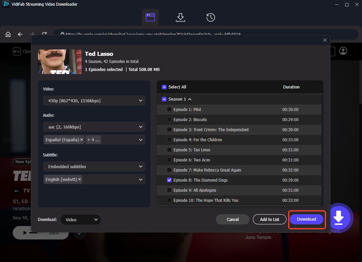
Task: Click the blue Download button
Action: [306, 219]
